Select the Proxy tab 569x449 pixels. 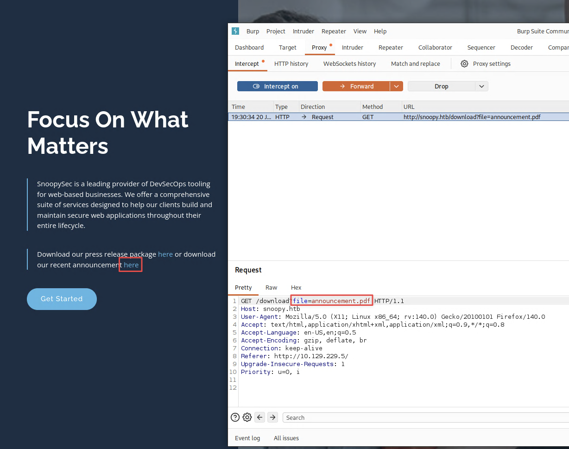(319, 47)
